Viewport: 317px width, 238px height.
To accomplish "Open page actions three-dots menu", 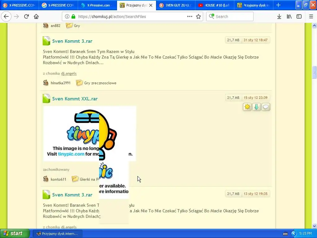I will coord(190,16).
